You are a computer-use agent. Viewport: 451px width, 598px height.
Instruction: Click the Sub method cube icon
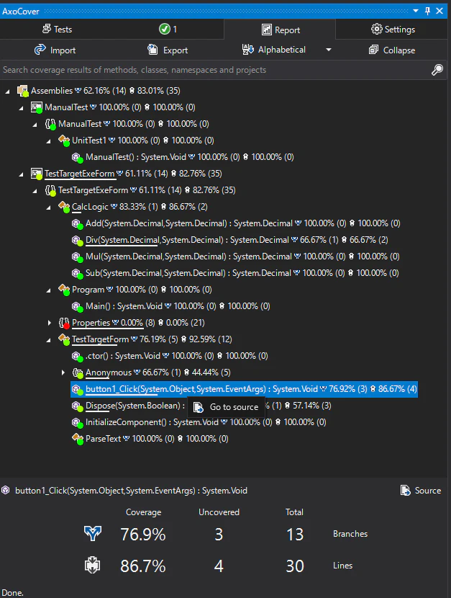77,274
